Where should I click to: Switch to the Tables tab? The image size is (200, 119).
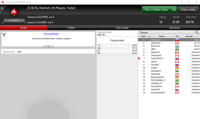tap(71, 28)
